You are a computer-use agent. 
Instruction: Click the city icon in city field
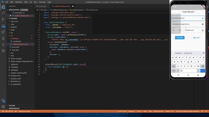[202, 30]
